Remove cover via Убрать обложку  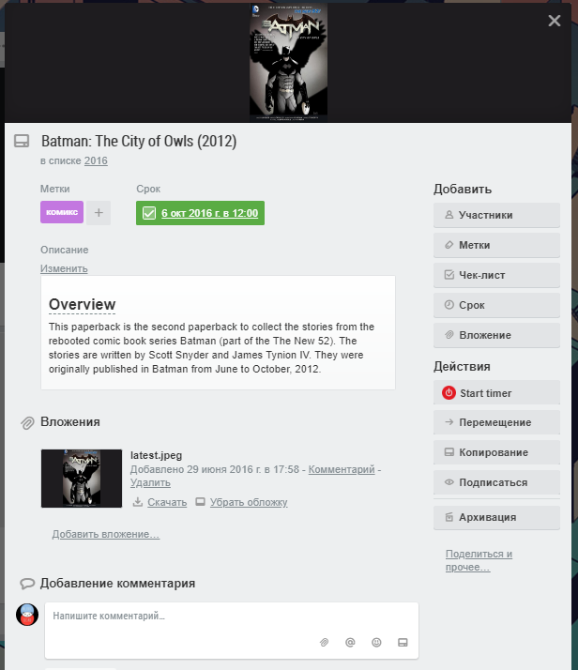249,502
